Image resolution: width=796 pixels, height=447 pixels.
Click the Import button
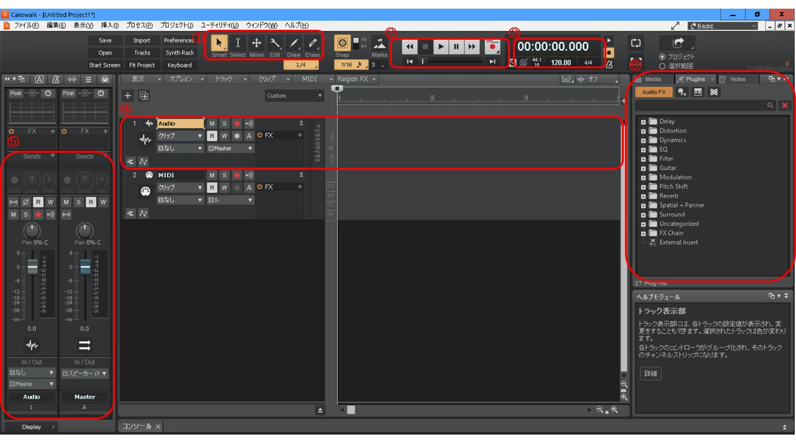click(142, 40)
